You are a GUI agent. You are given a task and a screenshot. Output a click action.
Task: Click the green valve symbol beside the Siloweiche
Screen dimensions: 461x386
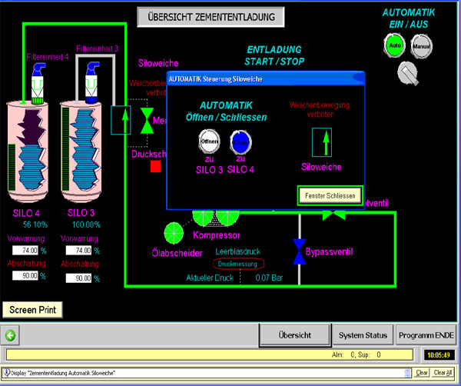pos(146,121)
